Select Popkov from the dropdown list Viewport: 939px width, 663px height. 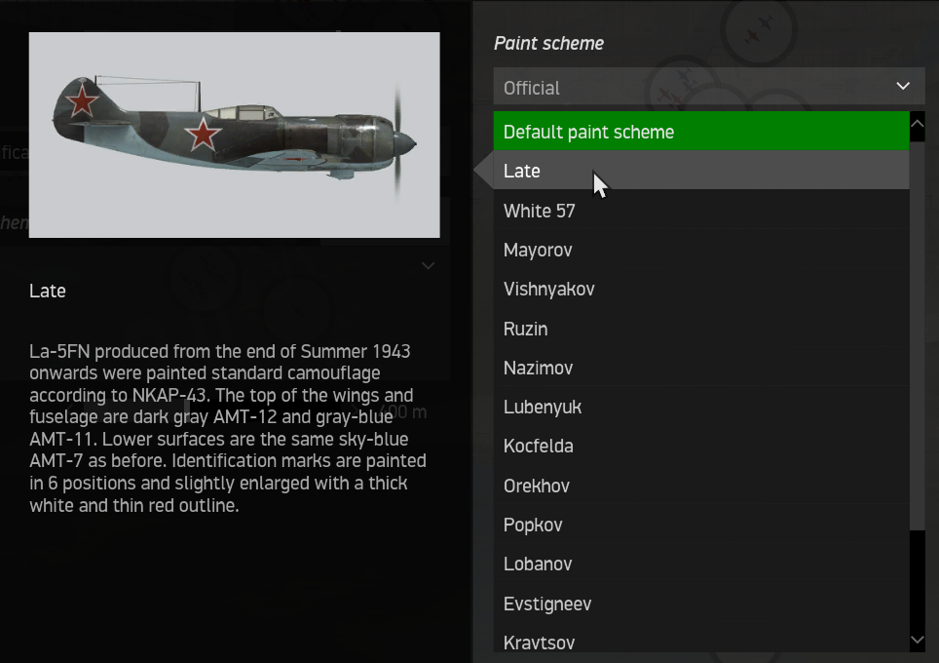point(700,525)
